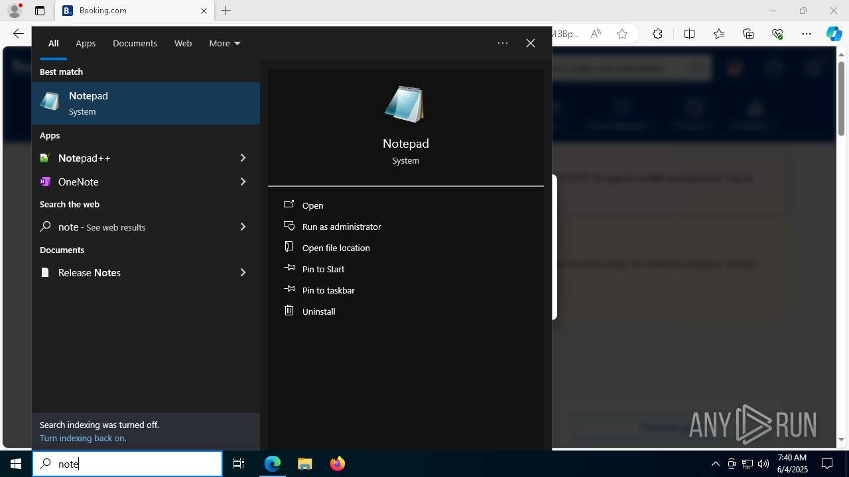Open Edge Collections
The height and width of the screenshot is (477, 849).
[748, 34]
